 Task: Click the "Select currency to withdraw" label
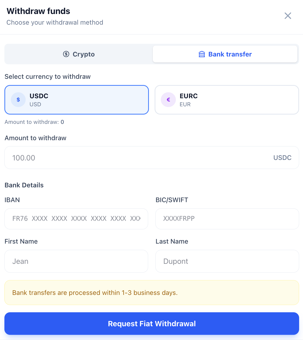pos(48,76)
